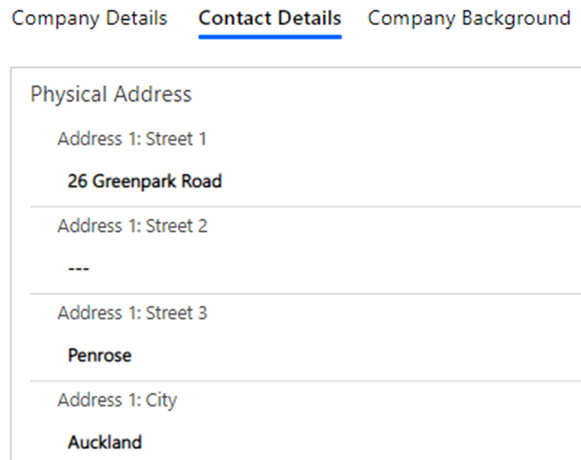Select the Contact Details tab
The width and height of the screenshot is (581, 460).
coord(270,18)
